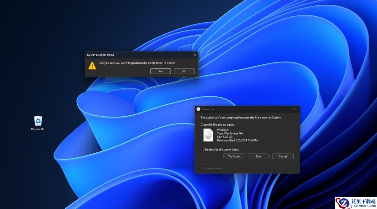Select the Recycle Bin desktop icon
Screen dimensions: 377x209
click(x=38, y=121)
